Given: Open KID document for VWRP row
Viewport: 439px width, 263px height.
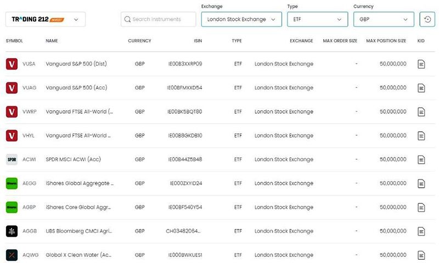Looking at the screenshot, I should (x=421, y=112).
